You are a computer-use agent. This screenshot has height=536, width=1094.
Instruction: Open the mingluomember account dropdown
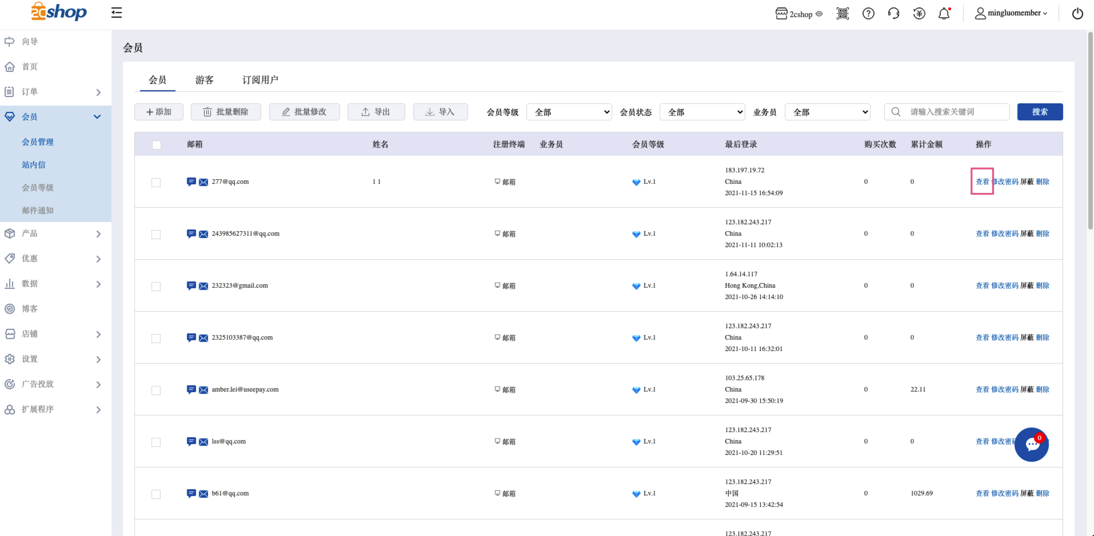1011,13
